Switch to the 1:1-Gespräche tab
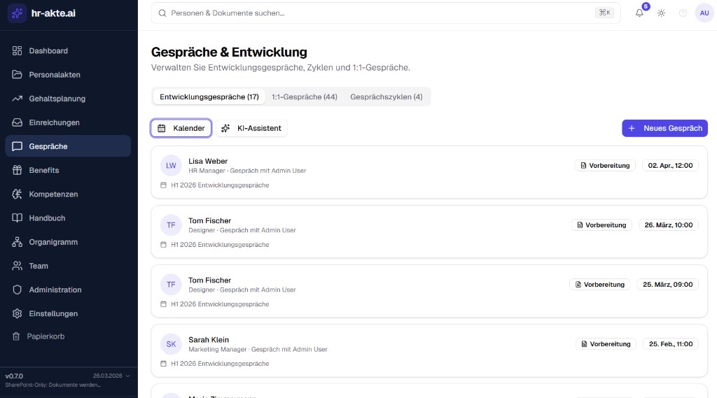The image size is (717, 398). tap(305, 97)
